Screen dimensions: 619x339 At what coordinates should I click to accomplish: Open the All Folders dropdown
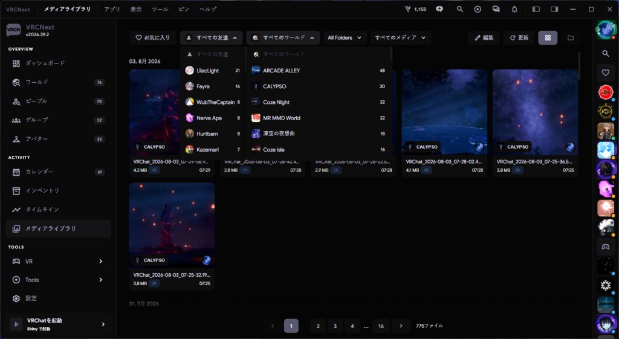[345, 38]
